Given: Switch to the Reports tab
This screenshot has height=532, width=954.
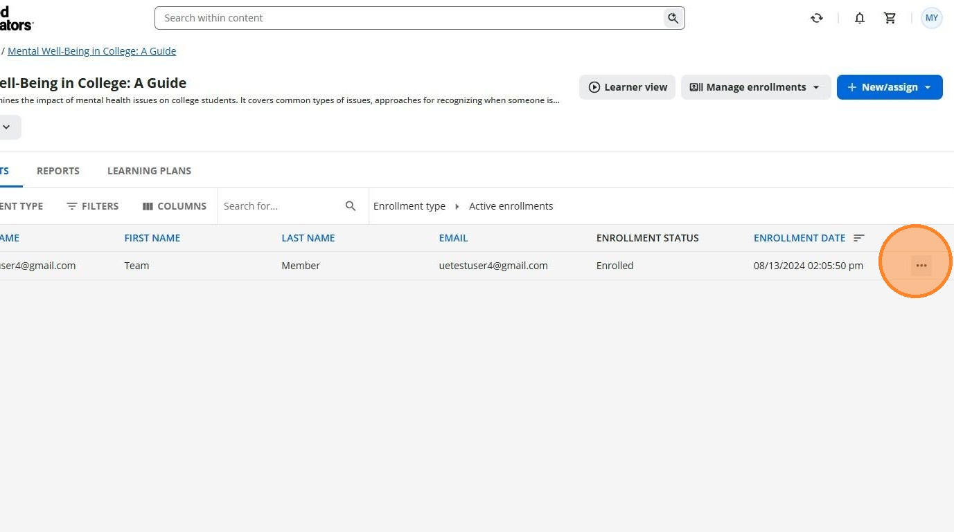Looking at the screenshot, I should coord(58,171).
